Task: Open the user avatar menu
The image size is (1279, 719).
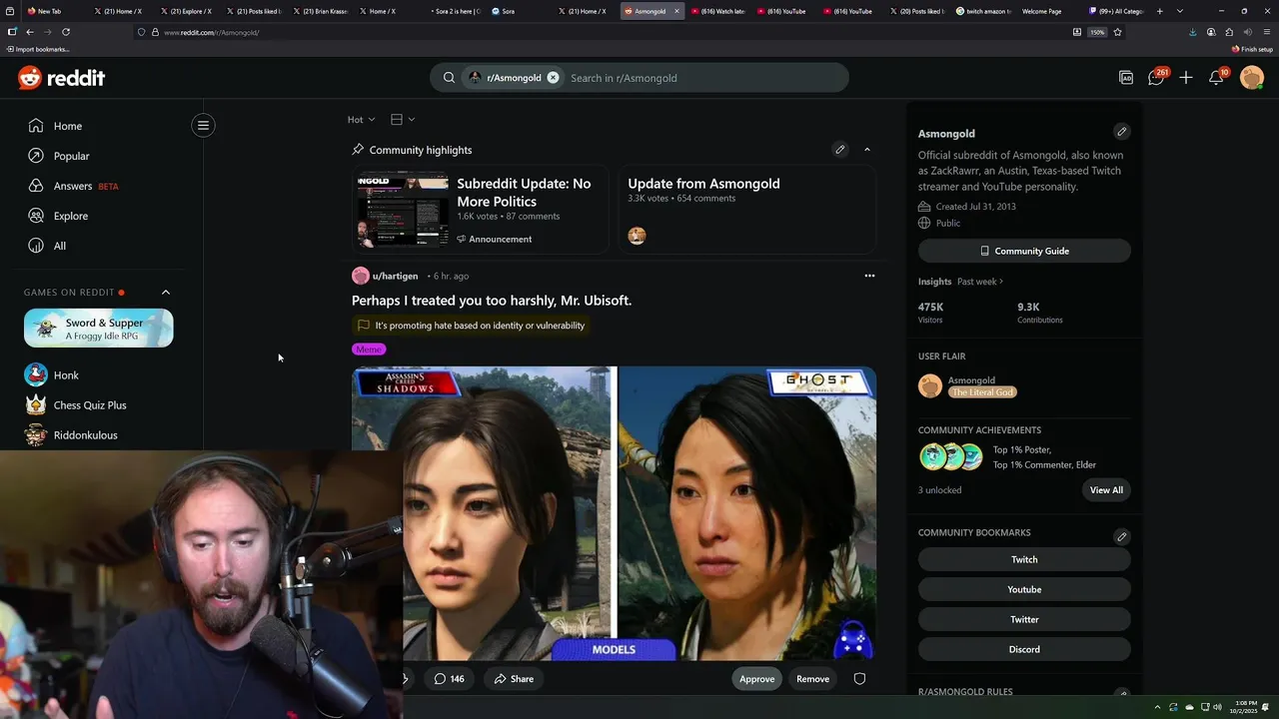Action: click(1252, 78)
